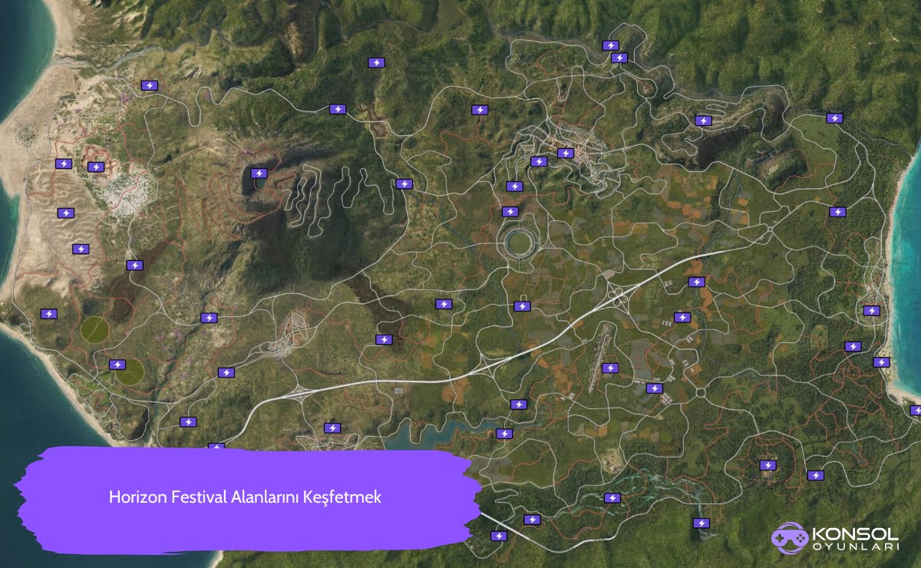Select the lightning marker in the northeast map corner

[x=835, y=118]
